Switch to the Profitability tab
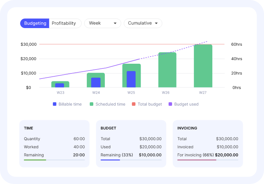This screenshot has width=264, height=184. tap(64, 23)
